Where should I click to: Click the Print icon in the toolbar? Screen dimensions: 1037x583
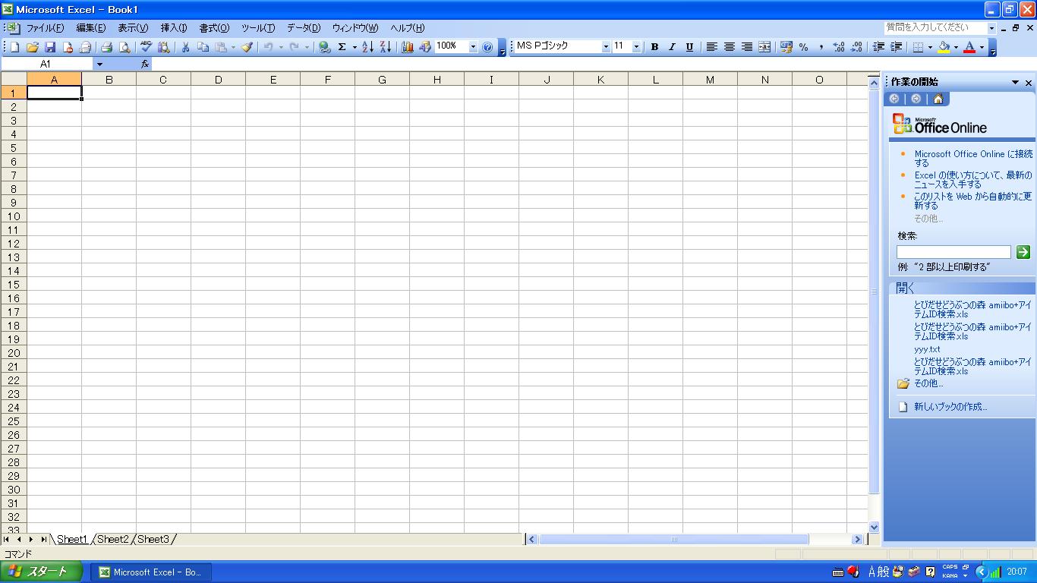pos(106,47)
